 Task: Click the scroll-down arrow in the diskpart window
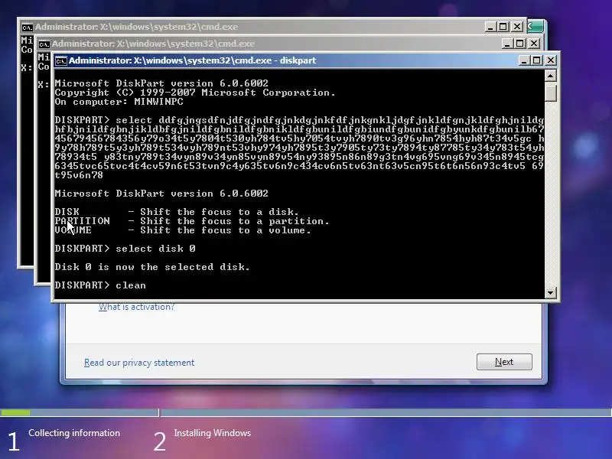550,292
